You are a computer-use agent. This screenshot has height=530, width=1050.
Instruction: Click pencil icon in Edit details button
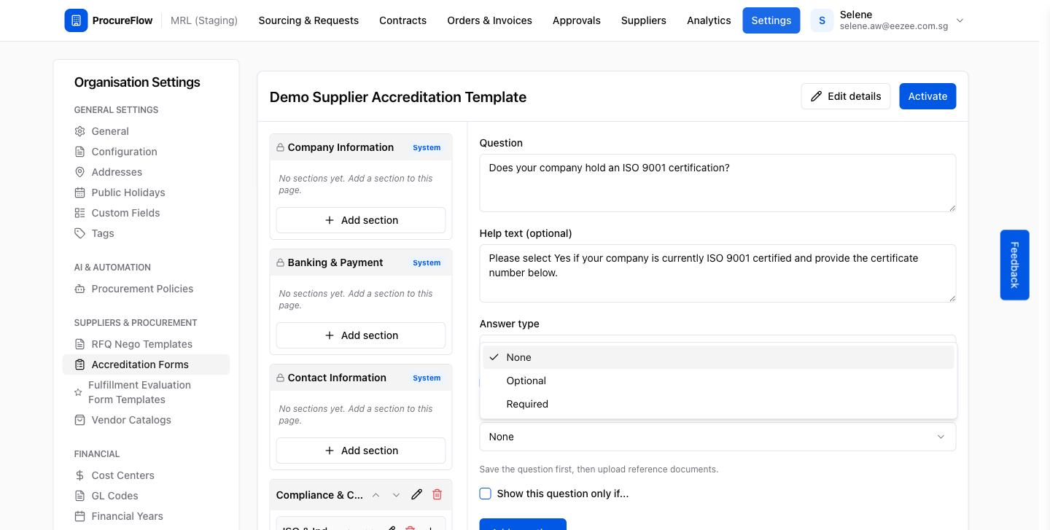pyautogui.click(x=816, y=96)
